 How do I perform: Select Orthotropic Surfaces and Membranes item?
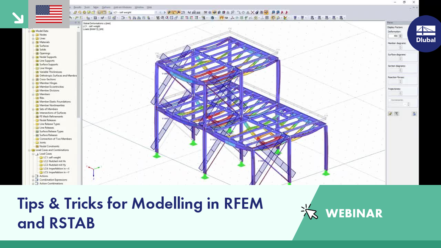pyautogui.click(x=58, y=75)
